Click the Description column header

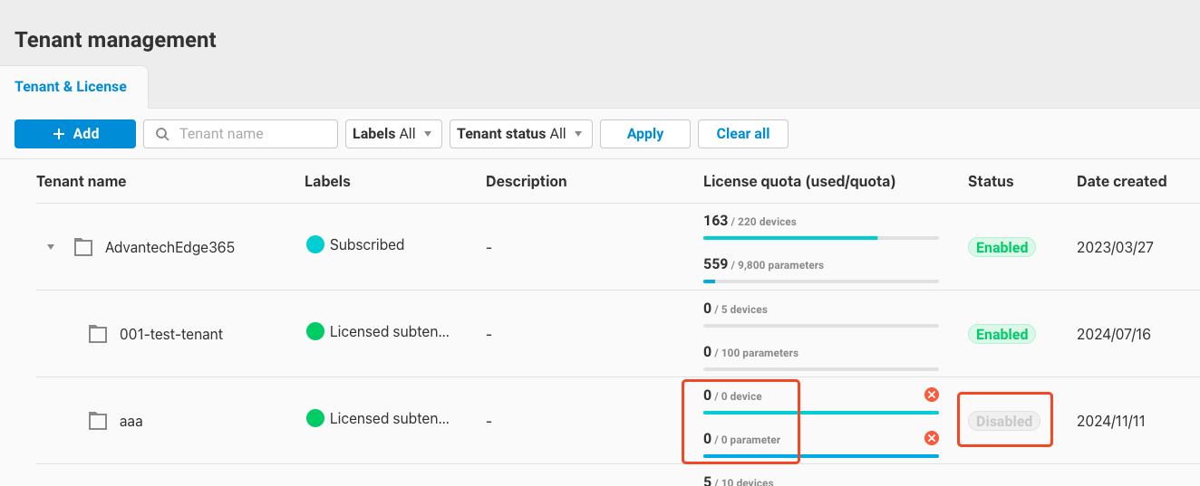526,181
